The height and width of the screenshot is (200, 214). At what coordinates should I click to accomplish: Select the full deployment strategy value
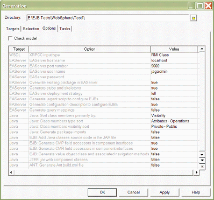click(x=174, y=93)
